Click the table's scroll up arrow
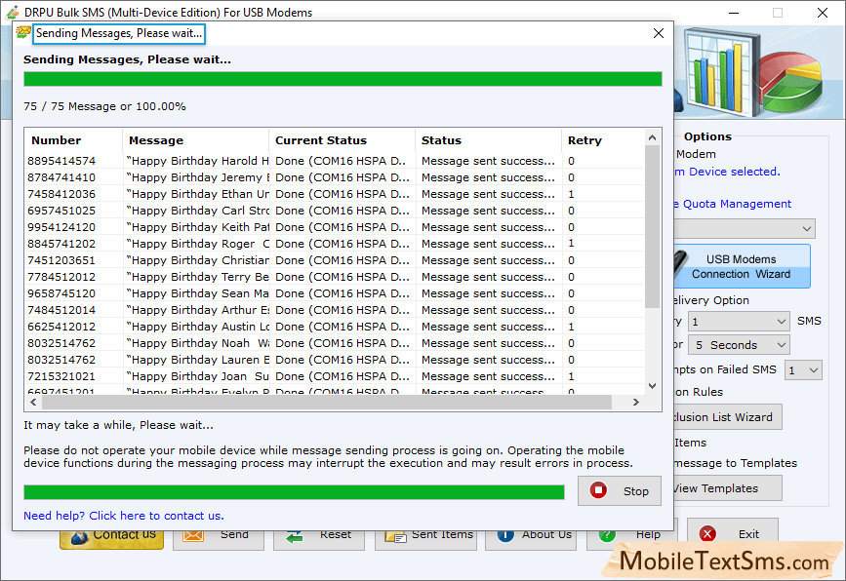Screen dimensions: 846x581 (652, 137)
